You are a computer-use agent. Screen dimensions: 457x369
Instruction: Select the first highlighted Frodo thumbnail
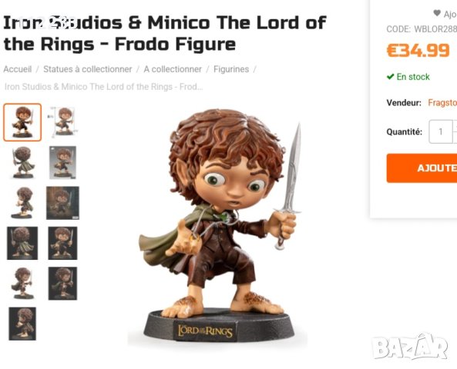tap(22, 122)
